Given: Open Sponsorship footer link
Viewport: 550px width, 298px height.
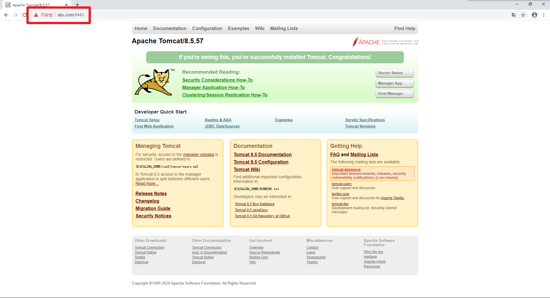Looking at the screenshot, I should point(316,257).
